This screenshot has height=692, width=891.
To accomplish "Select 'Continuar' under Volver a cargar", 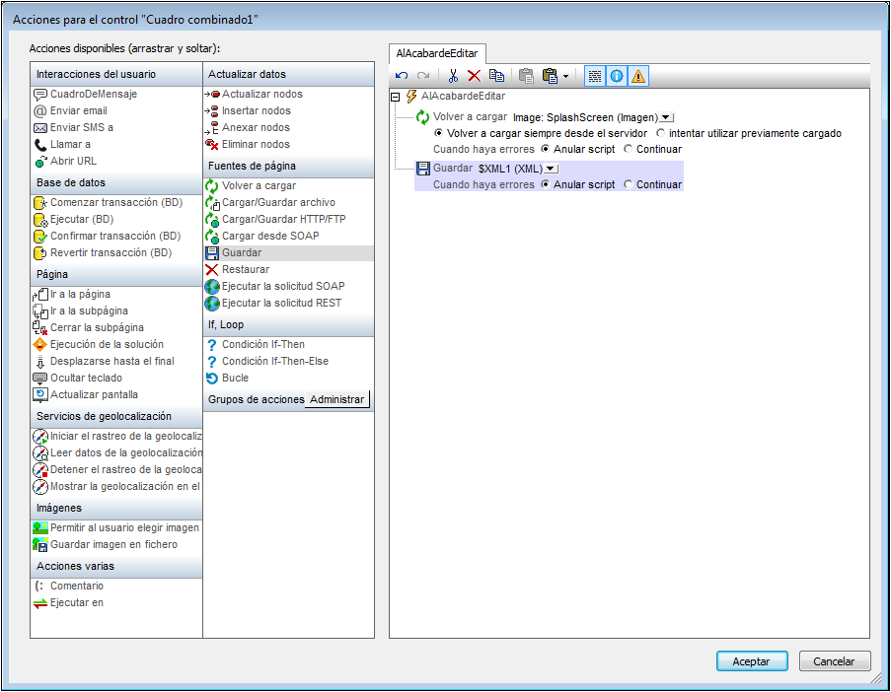I will click(628, 149).
